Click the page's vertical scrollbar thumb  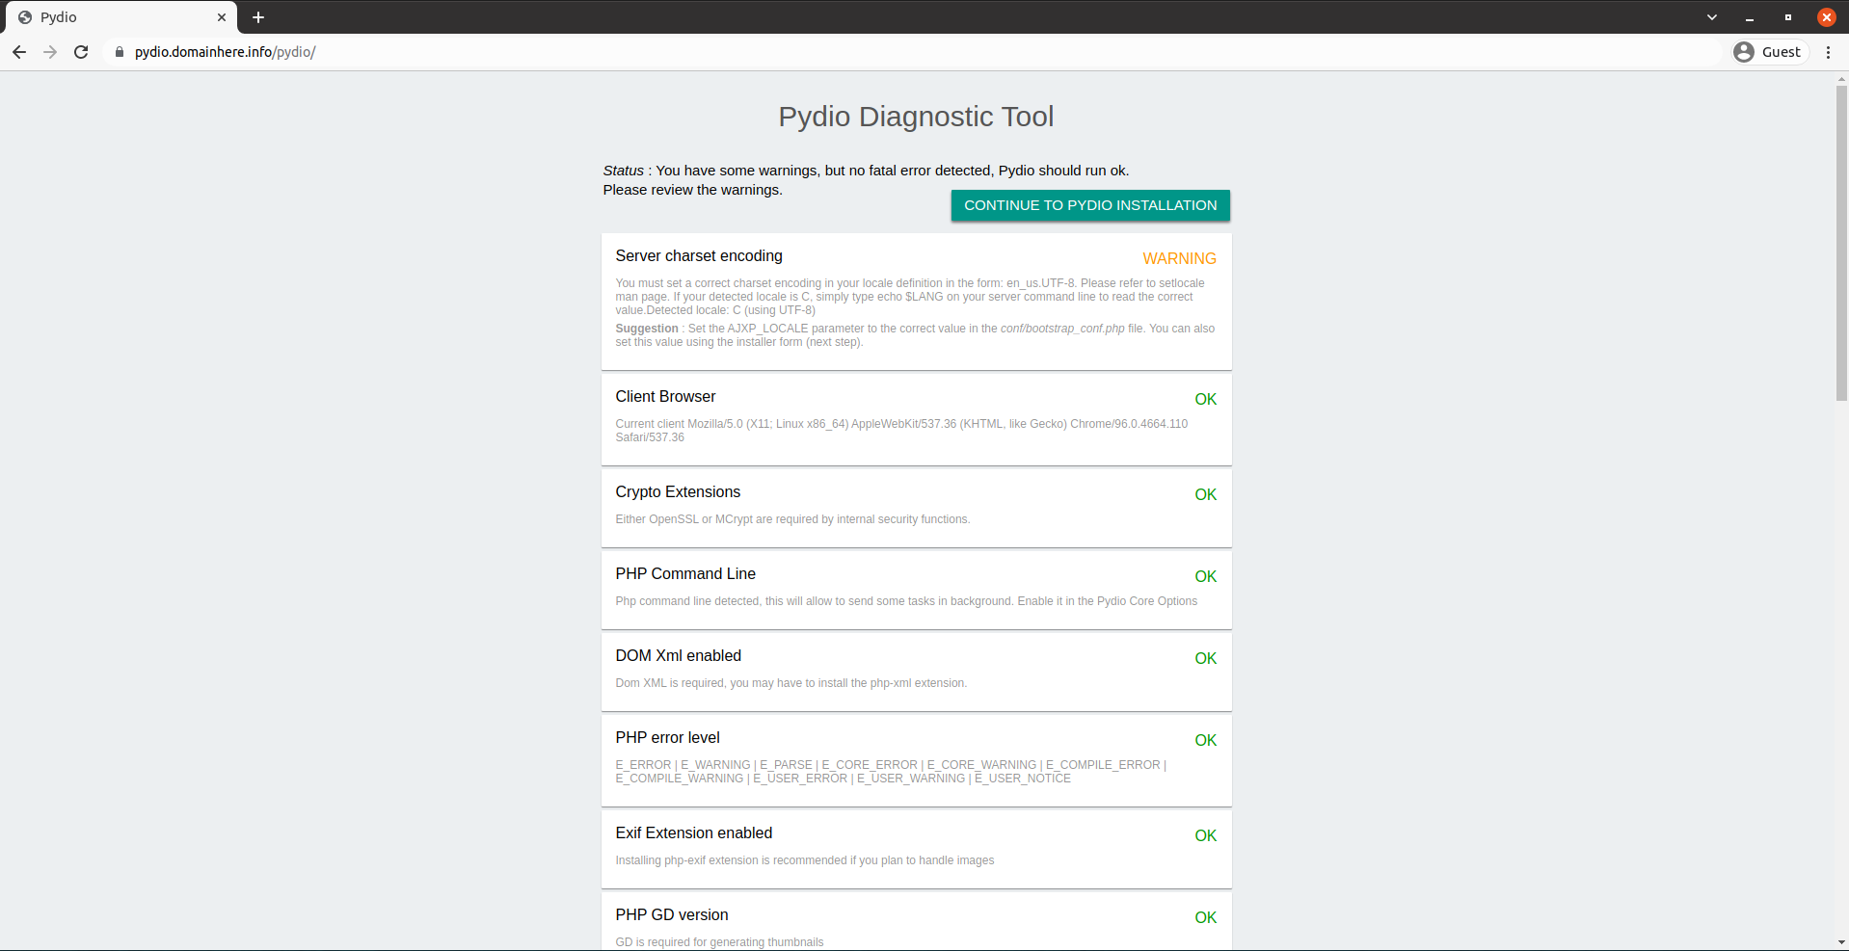(1841, 243)
